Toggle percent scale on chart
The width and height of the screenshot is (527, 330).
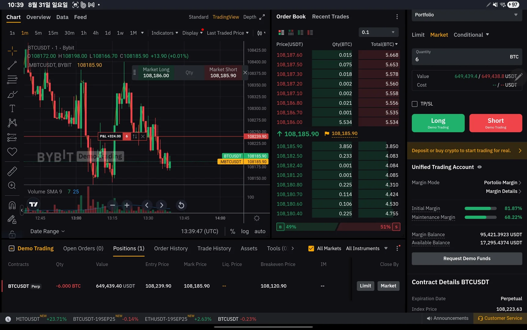coord(233,231)
